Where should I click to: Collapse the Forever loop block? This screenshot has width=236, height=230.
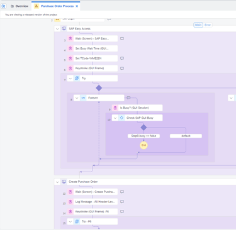point(77,98)
